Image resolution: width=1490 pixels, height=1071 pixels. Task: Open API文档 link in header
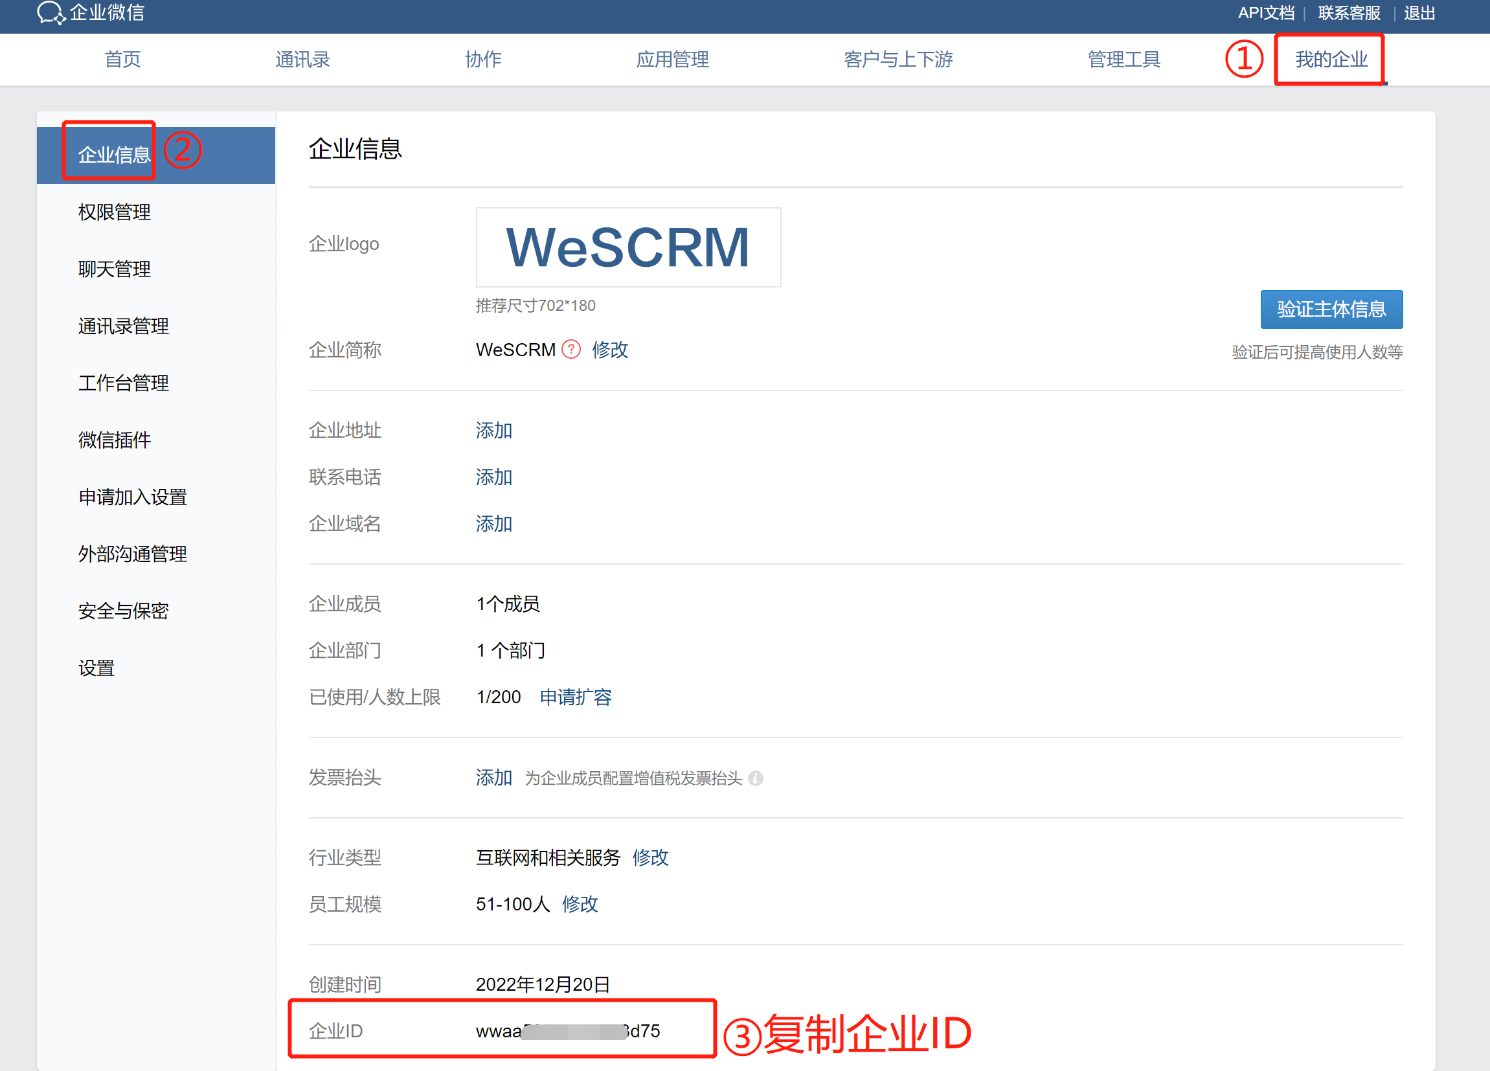(x=1265, y=13)
